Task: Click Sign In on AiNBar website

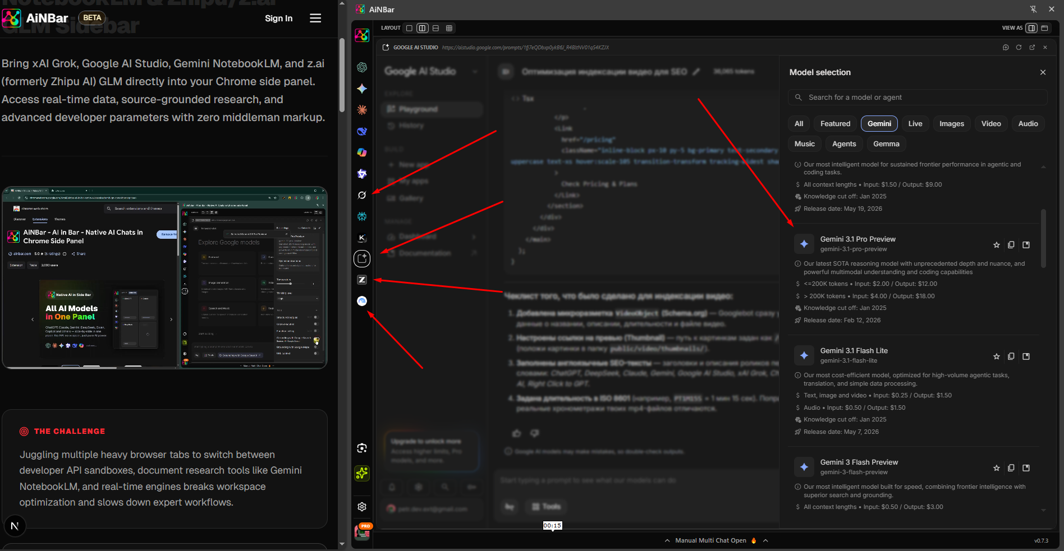Action: (278, 18)
